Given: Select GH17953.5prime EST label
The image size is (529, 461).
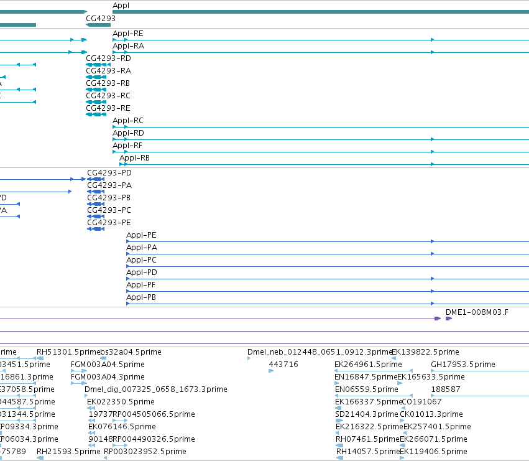Looking at the screenshot, I should coord(463,365).
